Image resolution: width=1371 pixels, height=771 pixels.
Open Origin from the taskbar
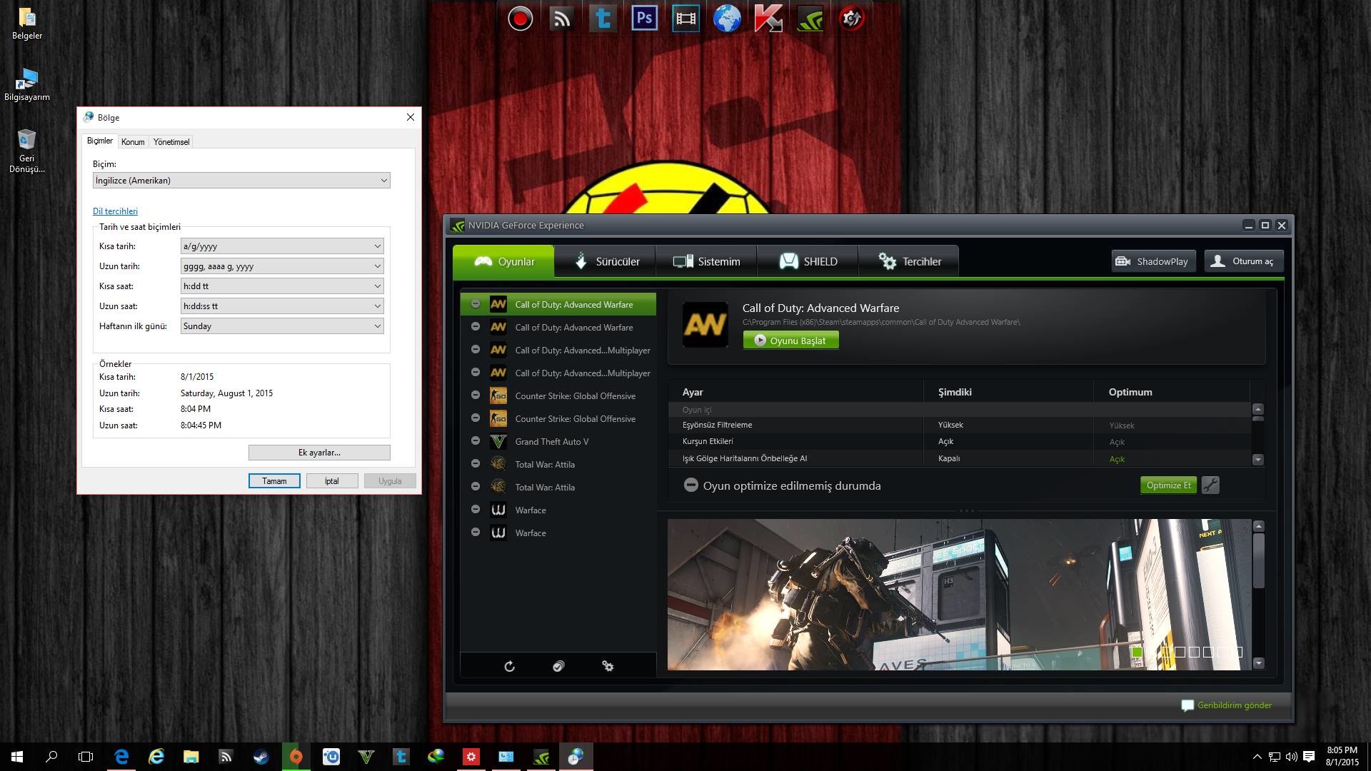pyautogui.click(x=296, y=757)
